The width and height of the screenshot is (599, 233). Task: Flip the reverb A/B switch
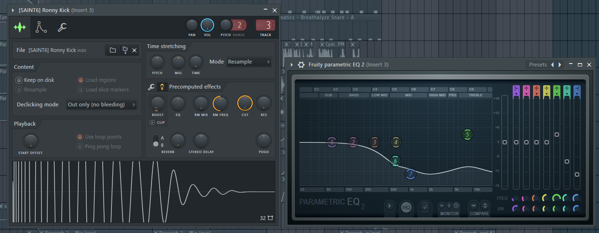(155, 141)
